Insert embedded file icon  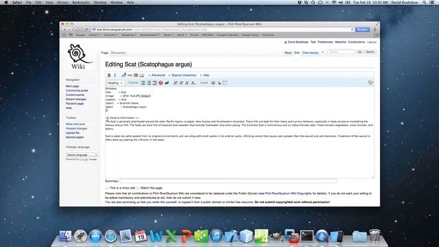[x=136, y=75]
